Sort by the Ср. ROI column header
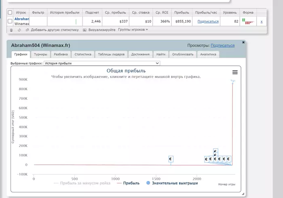Viewport: 283px width, 198px height. click(x=162, y=13)
